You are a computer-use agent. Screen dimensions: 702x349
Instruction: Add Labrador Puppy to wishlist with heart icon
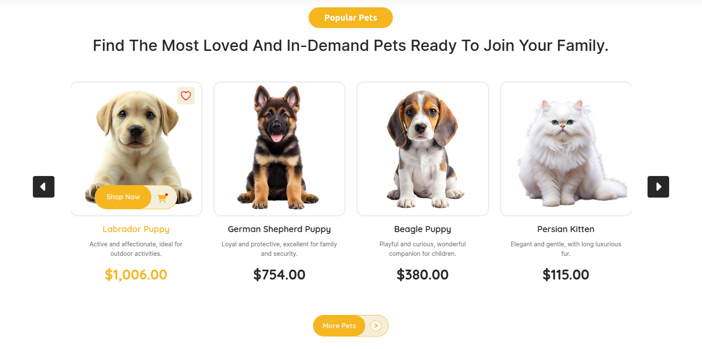[x=186, y=96]
